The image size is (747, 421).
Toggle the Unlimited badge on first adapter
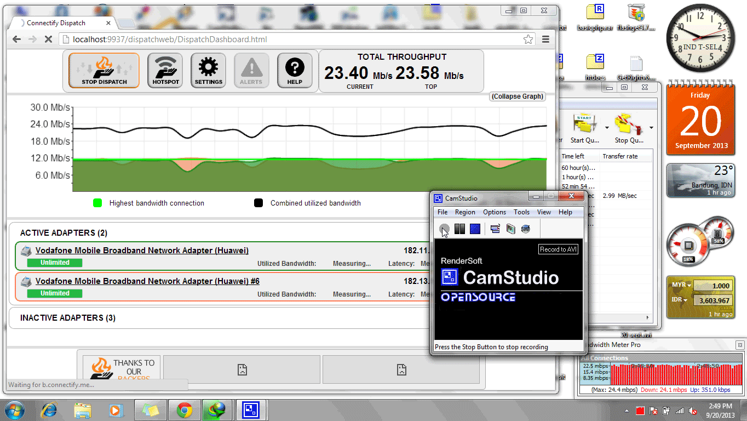54,263
